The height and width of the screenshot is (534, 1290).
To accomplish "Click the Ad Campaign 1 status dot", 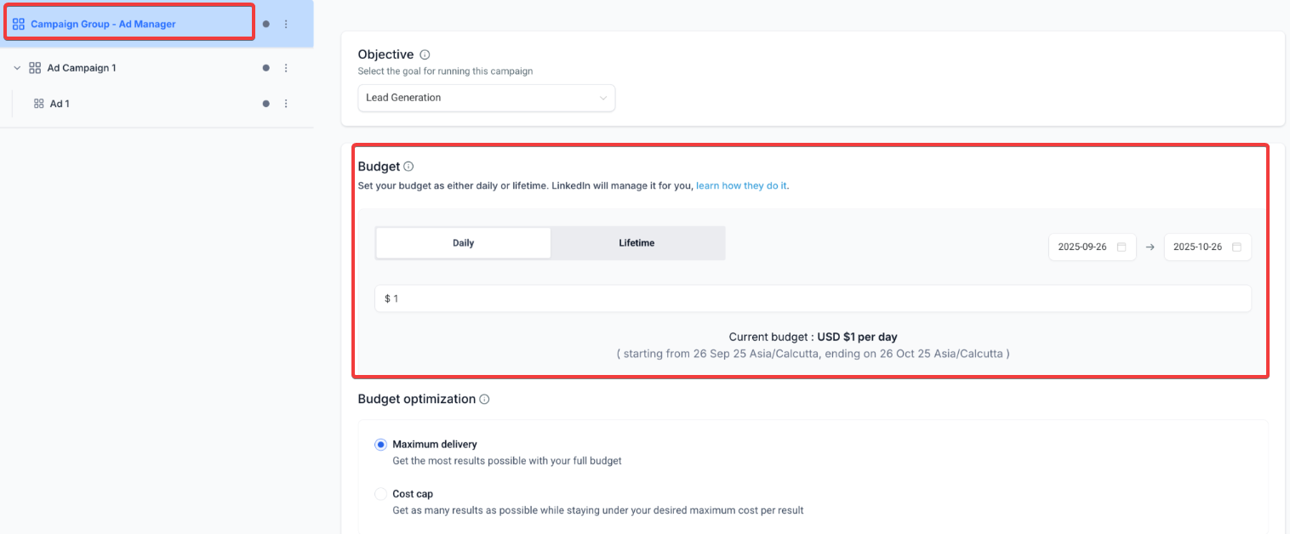I will [x=266, y=68].
